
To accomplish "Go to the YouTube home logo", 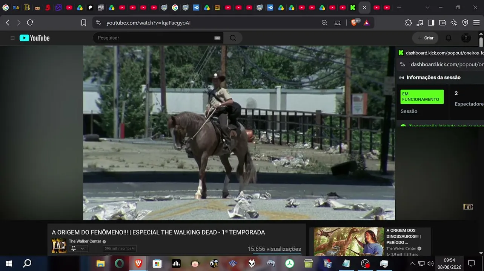I will tap(35, 38).
